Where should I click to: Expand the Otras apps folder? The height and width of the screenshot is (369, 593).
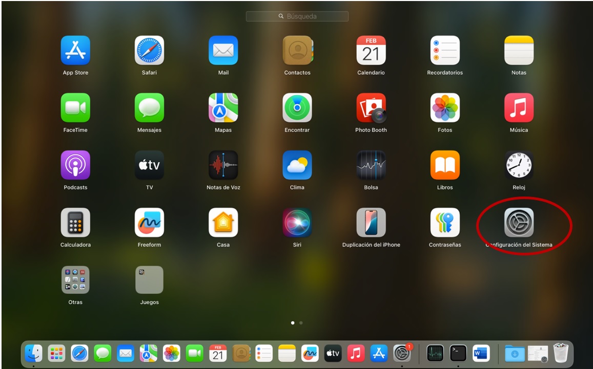75,280
